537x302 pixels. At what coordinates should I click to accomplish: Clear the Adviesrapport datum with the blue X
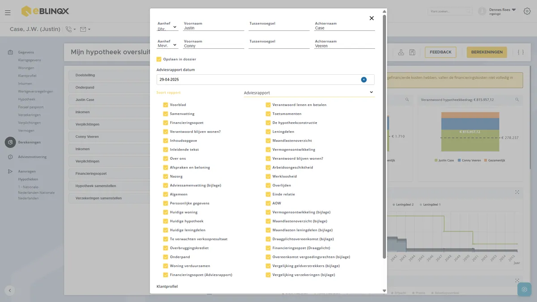tap(364, 80)
